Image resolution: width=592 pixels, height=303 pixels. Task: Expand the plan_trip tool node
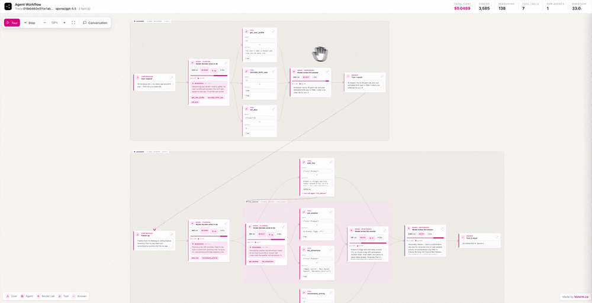tap(331, 162)
